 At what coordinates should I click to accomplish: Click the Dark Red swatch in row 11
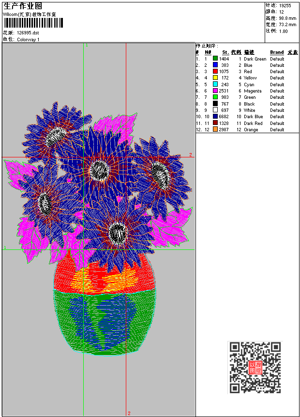(215, 123)
